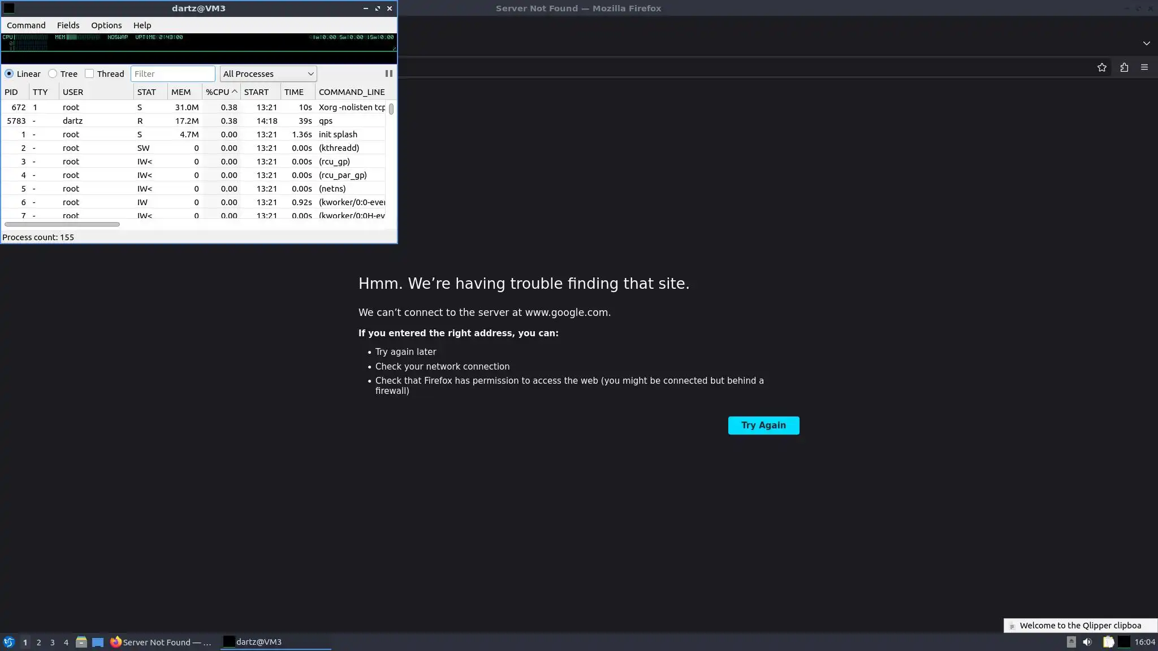The image size is (1158, 651).
Task: Expand the Firefox list all tabs chevron
Action: coord(1146,44)
